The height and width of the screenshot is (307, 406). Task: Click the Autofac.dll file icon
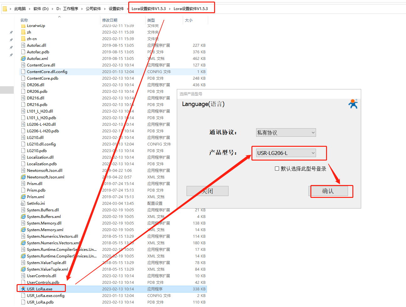(x=23, y=45)
